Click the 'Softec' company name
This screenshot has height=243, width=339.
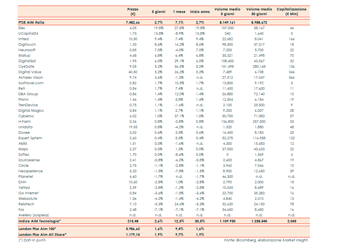point(24,155)
